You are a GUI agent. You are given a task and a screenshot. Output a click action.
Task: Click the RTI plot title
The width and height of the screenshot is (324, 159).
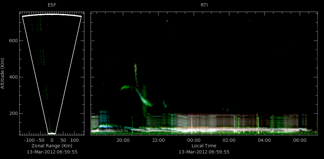pos(204,5)
